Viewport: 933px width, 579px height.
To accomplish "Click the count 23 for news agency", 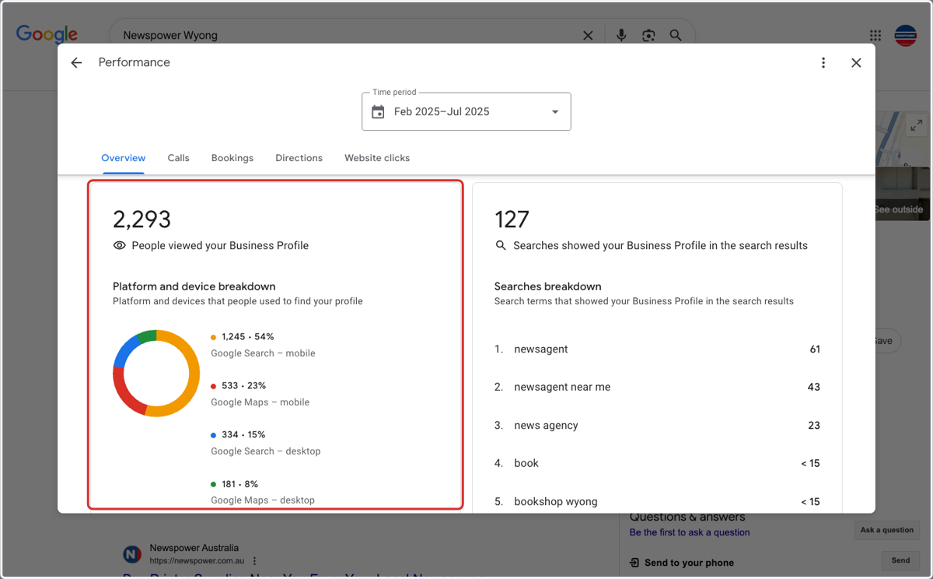I will 814,426.
